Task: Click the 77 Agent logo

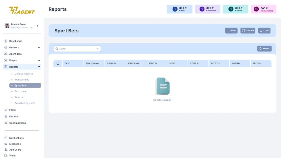Action: pos(22,10)
